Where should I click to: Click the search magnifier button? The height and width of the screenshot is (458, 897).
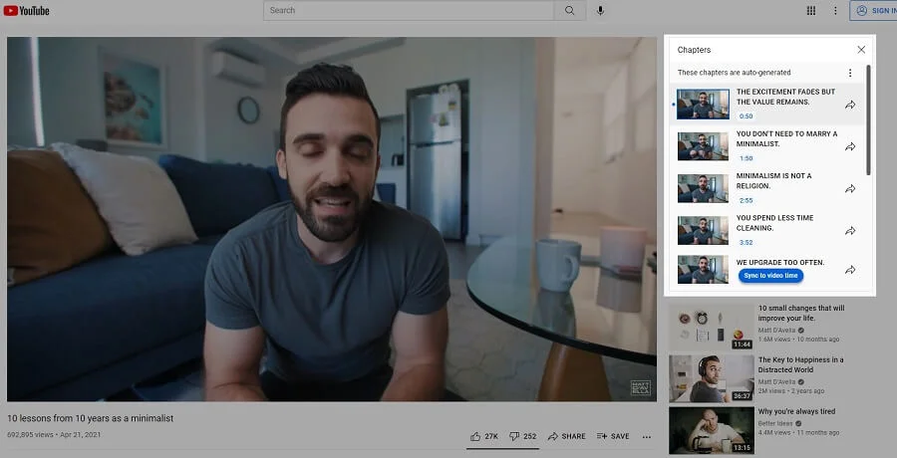point(569,11)
